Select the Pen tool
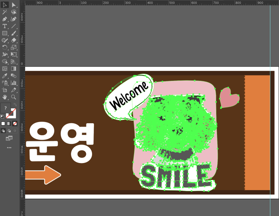The width and height of the screenshot is (279, 216). (5, 19)
